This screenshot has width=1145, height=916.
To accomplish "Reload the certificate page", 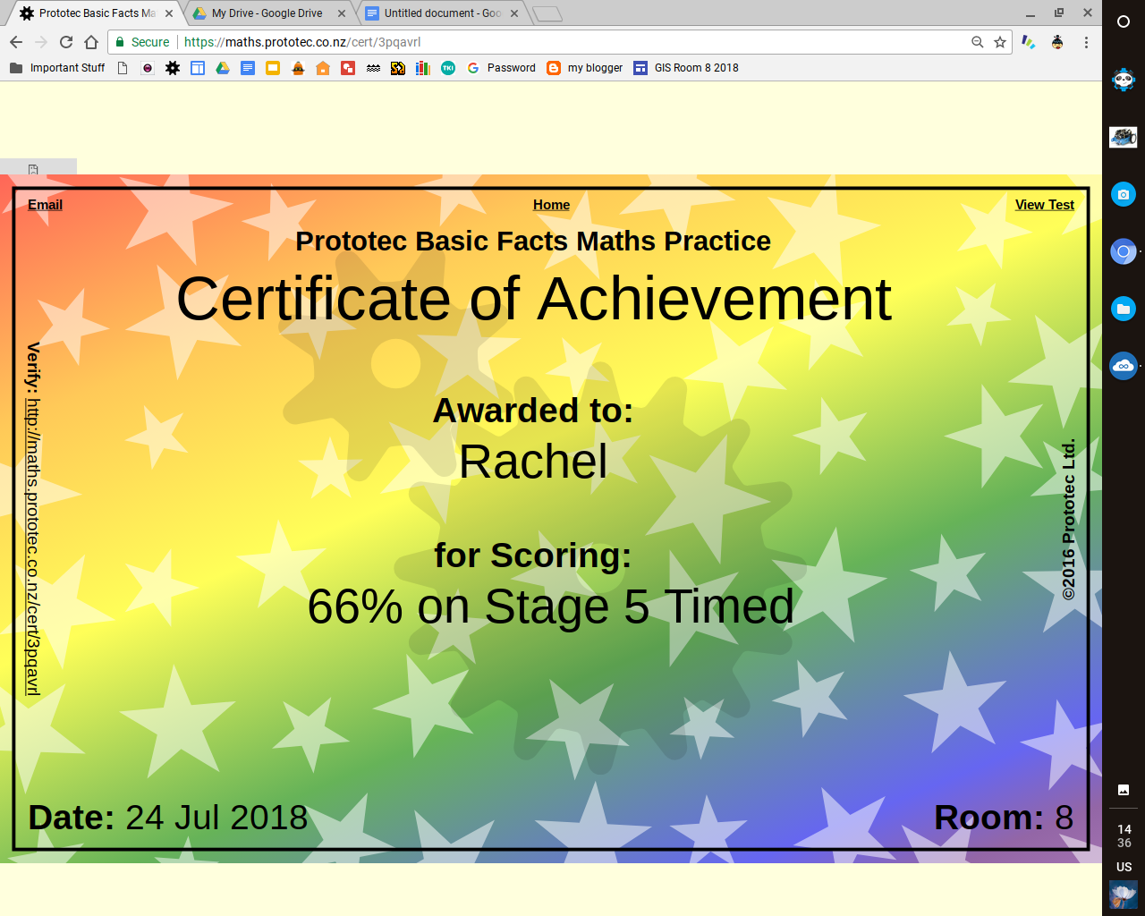I will tap(66, 42).
